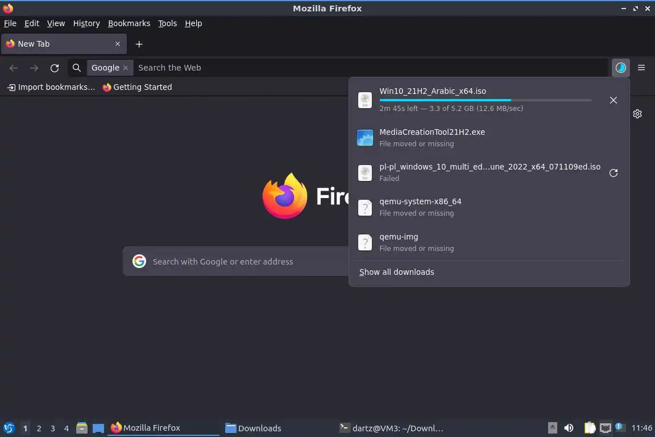The height and width of the screenshot is (437, 655).
Task: Click the network status tray icon
Action: [605, 428]
